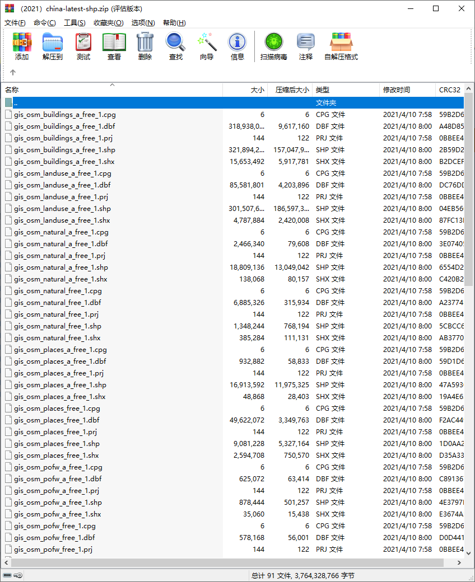Click size value 15,653,492

tap(247, 162)
